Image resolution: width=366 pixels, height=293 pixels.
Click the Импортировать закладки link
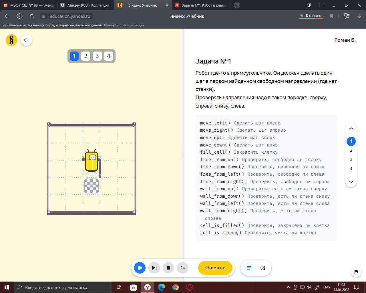124,25
